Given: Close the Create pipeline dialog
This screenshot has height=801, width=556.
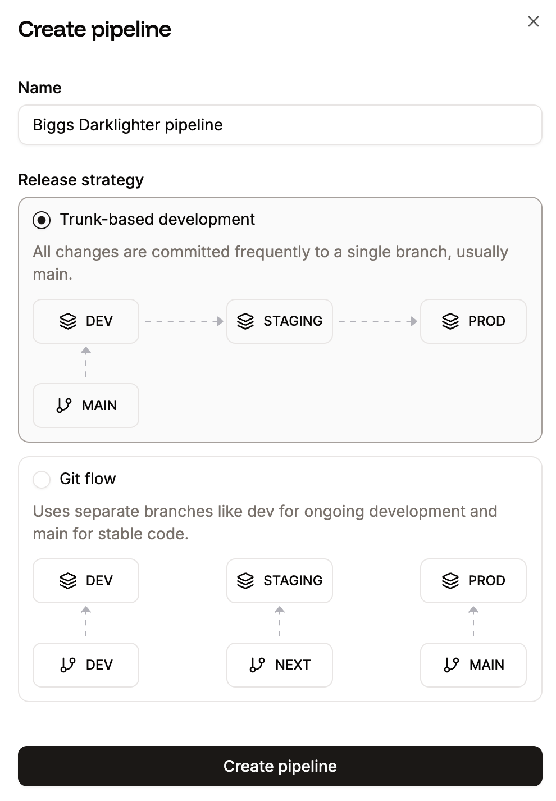Looking at the screenshot, I should coord(533,21).
